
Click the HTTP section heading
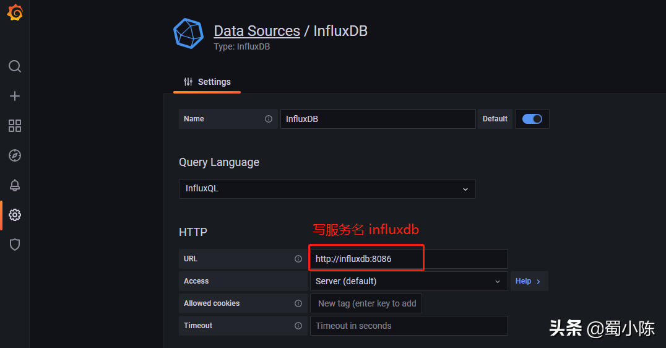(x=193, y=232)
